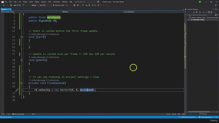Click Solution Explorer refresh icon
219x123 pixels.
coord(206,12)
